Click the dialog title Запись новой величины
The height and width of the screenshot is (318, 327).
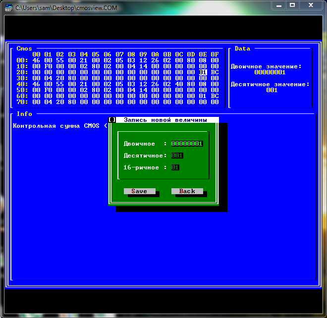(x=165, y=120)
